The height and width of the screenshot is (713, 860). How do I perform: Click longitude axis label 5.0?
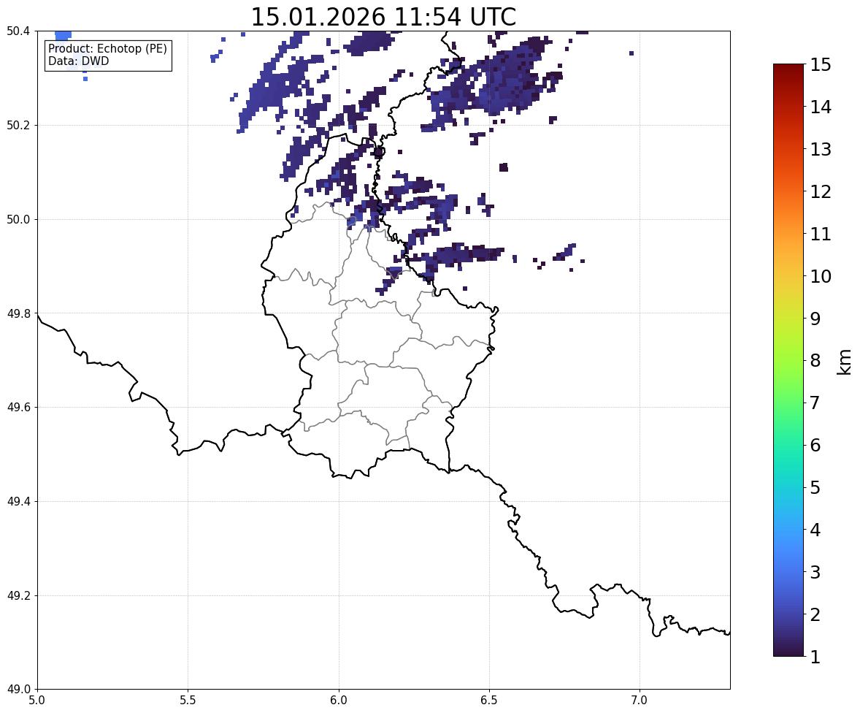click(x=37, y=701)
